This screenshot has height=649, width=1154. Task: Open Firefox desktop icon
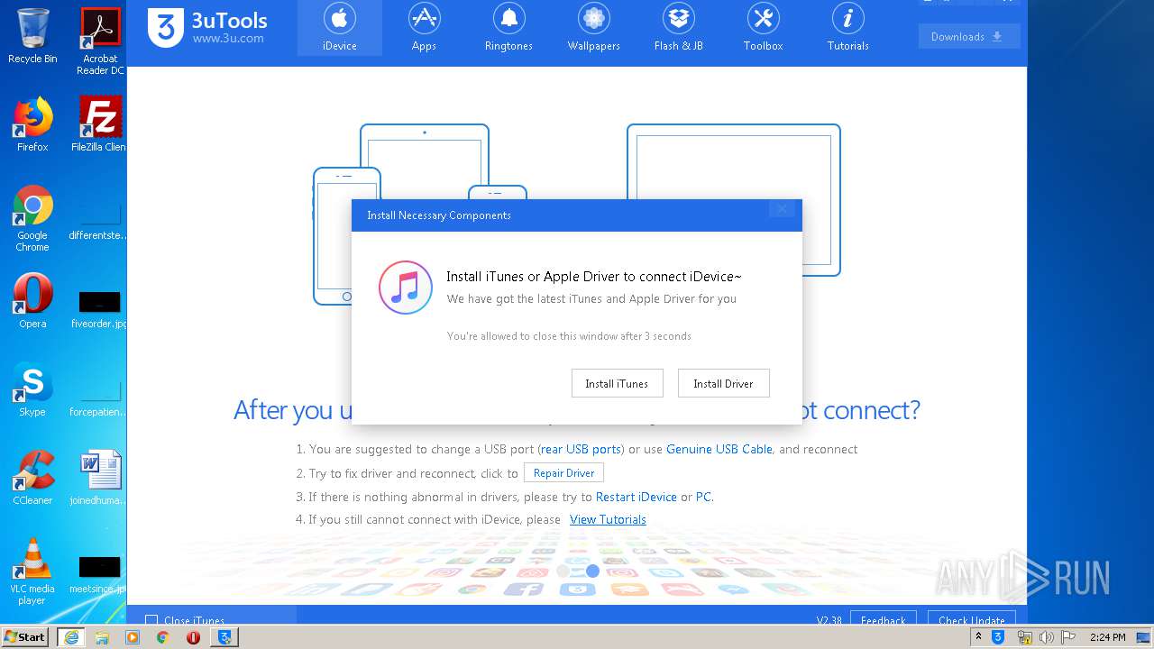pyautogui.click(x=32, y=124)
